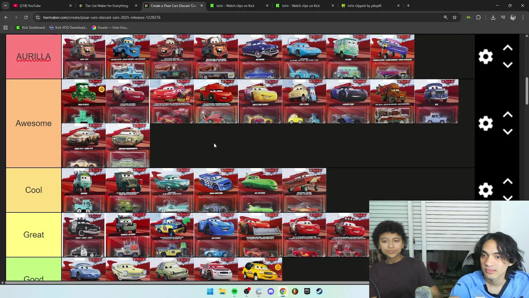Open Chrome downloads icon
This screenshot has height=298, width=529.
(493, 17)
